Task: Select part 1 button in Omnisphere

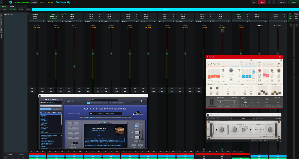Action: click(88, 103)
